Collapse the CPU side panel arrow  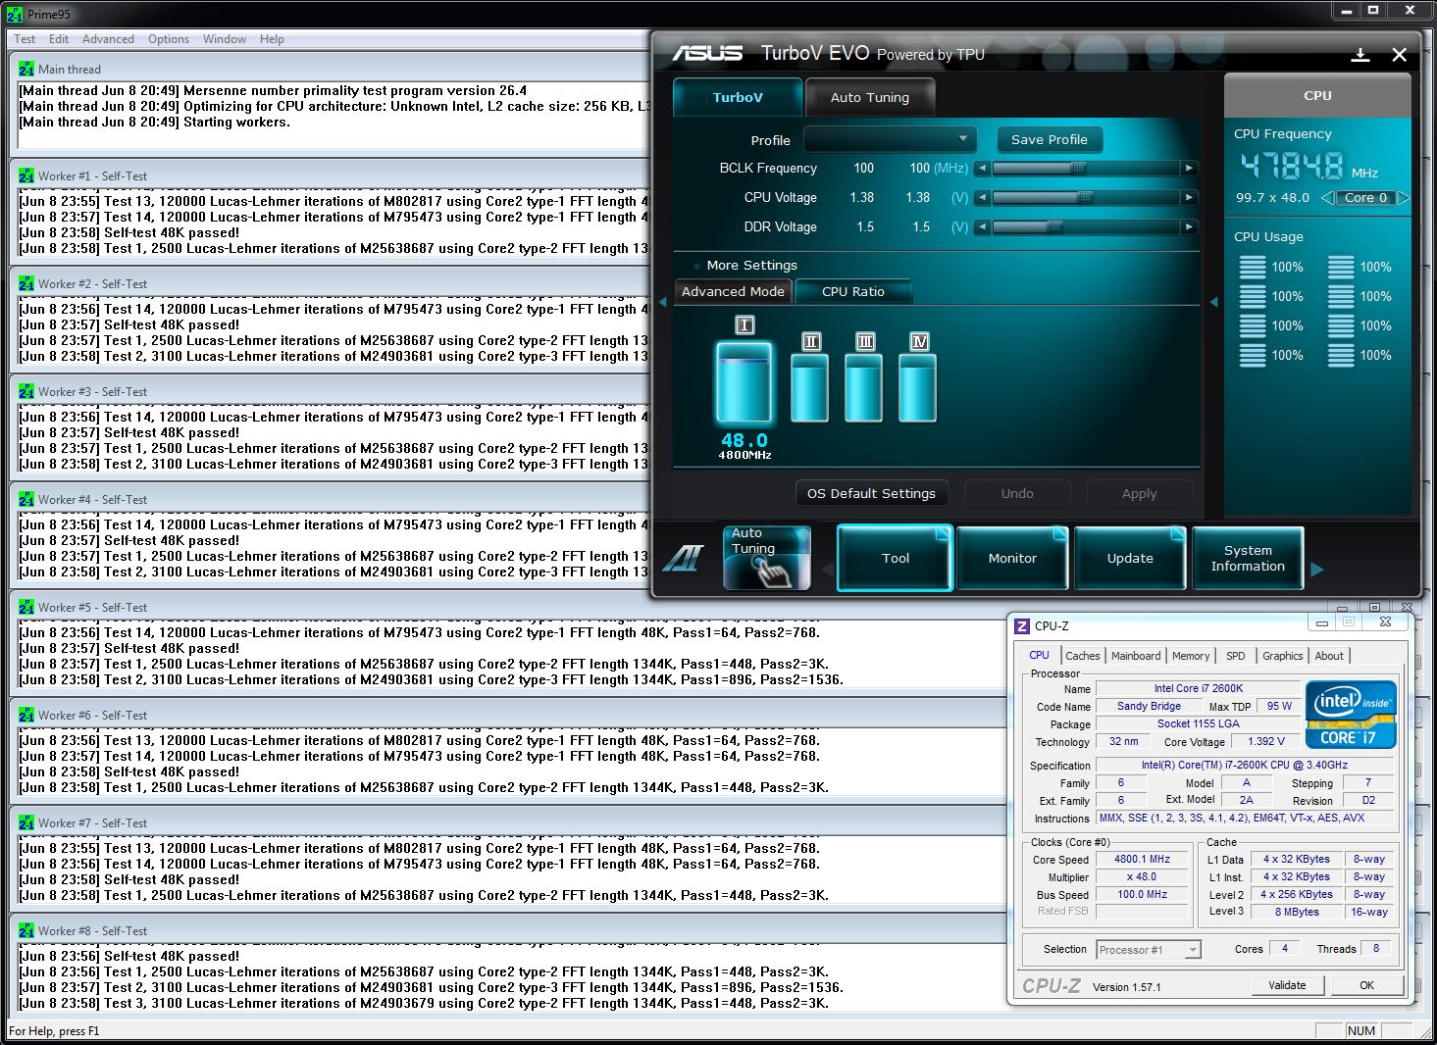click(x=1214, y=302)
